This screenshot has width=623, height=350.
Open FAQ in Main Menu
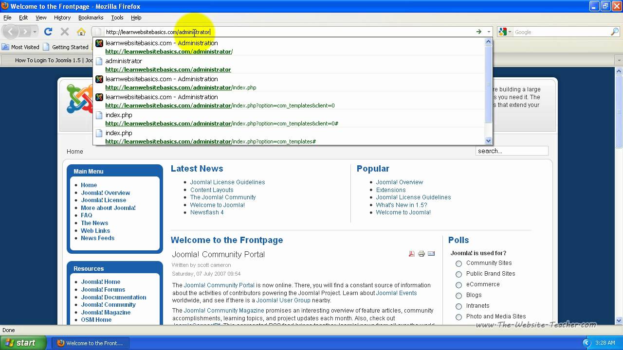[x=86, y=215]
